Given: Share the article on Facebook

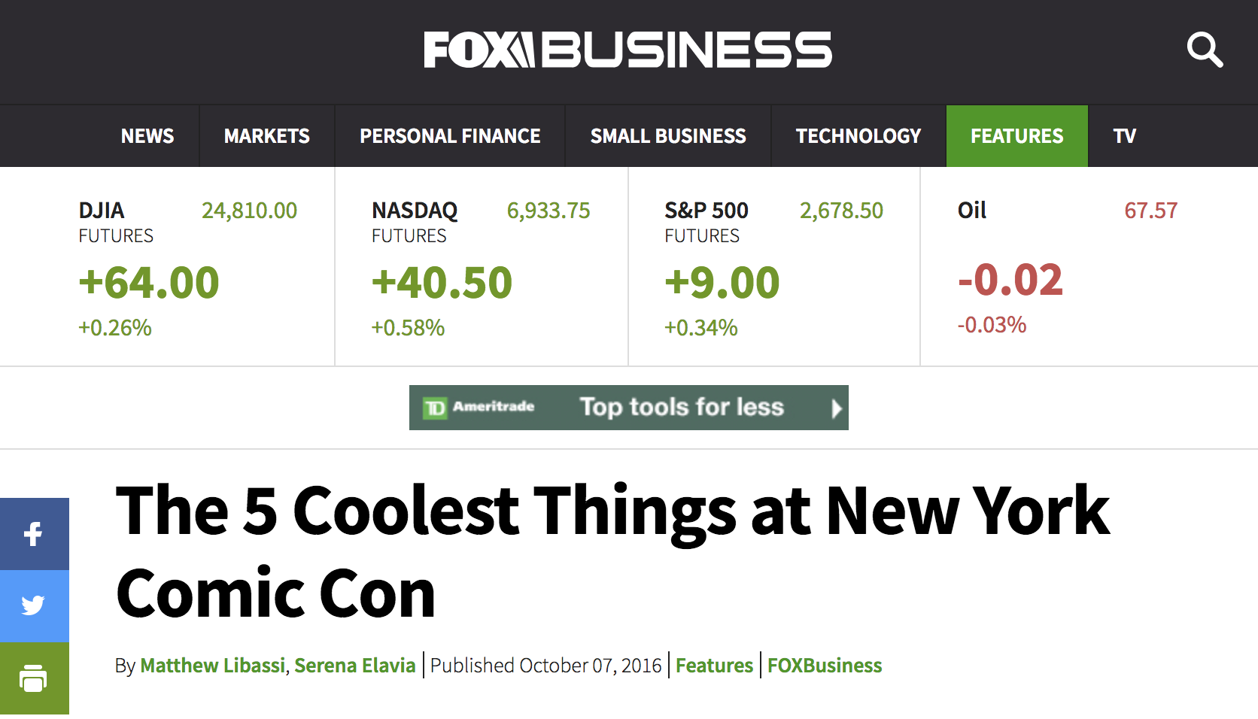Looking at the screenshot, I should [x=34, y=534].
